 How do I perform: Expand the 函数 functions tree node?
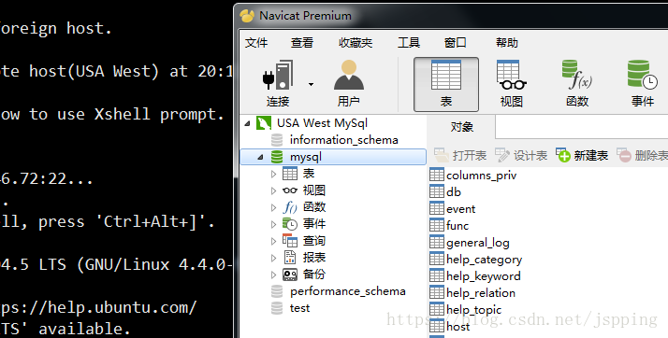click(274, 207)
